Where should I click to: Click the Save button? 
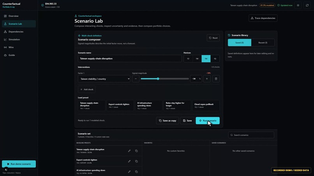187,121
